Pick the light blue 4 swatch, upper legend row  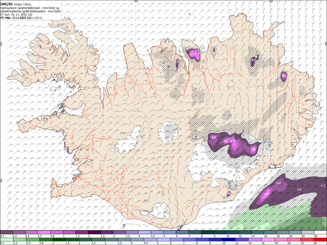pyautogui.click(x=145, y=232)
